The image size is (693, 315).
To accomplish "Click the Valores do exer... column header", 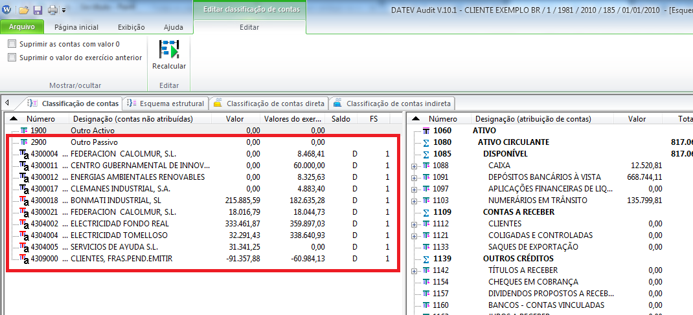I will [x=291, y=118].
